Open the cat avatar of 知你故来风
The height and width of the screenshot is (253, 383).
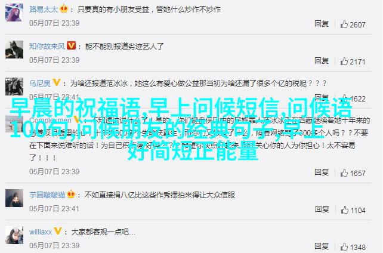(x=14, y=50)
